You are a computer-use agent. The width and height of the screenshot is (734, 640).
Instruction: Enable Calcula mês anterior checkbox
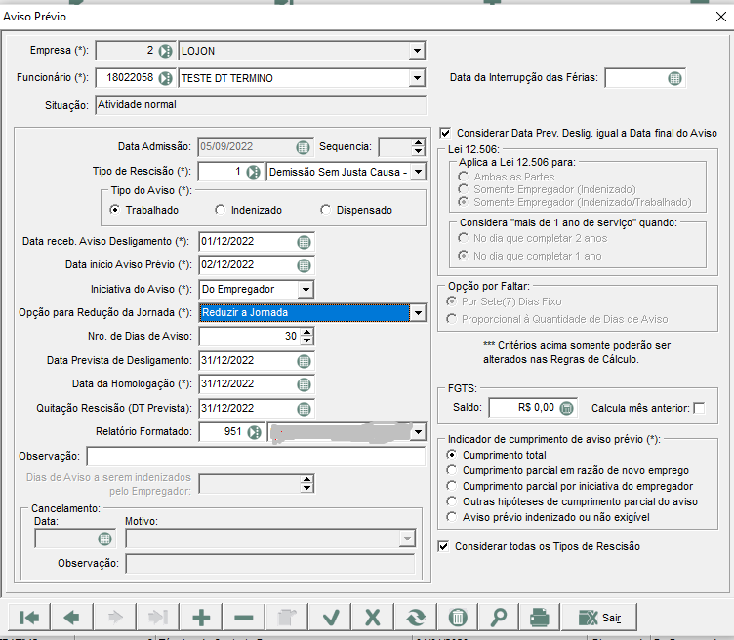coord(699,408)
